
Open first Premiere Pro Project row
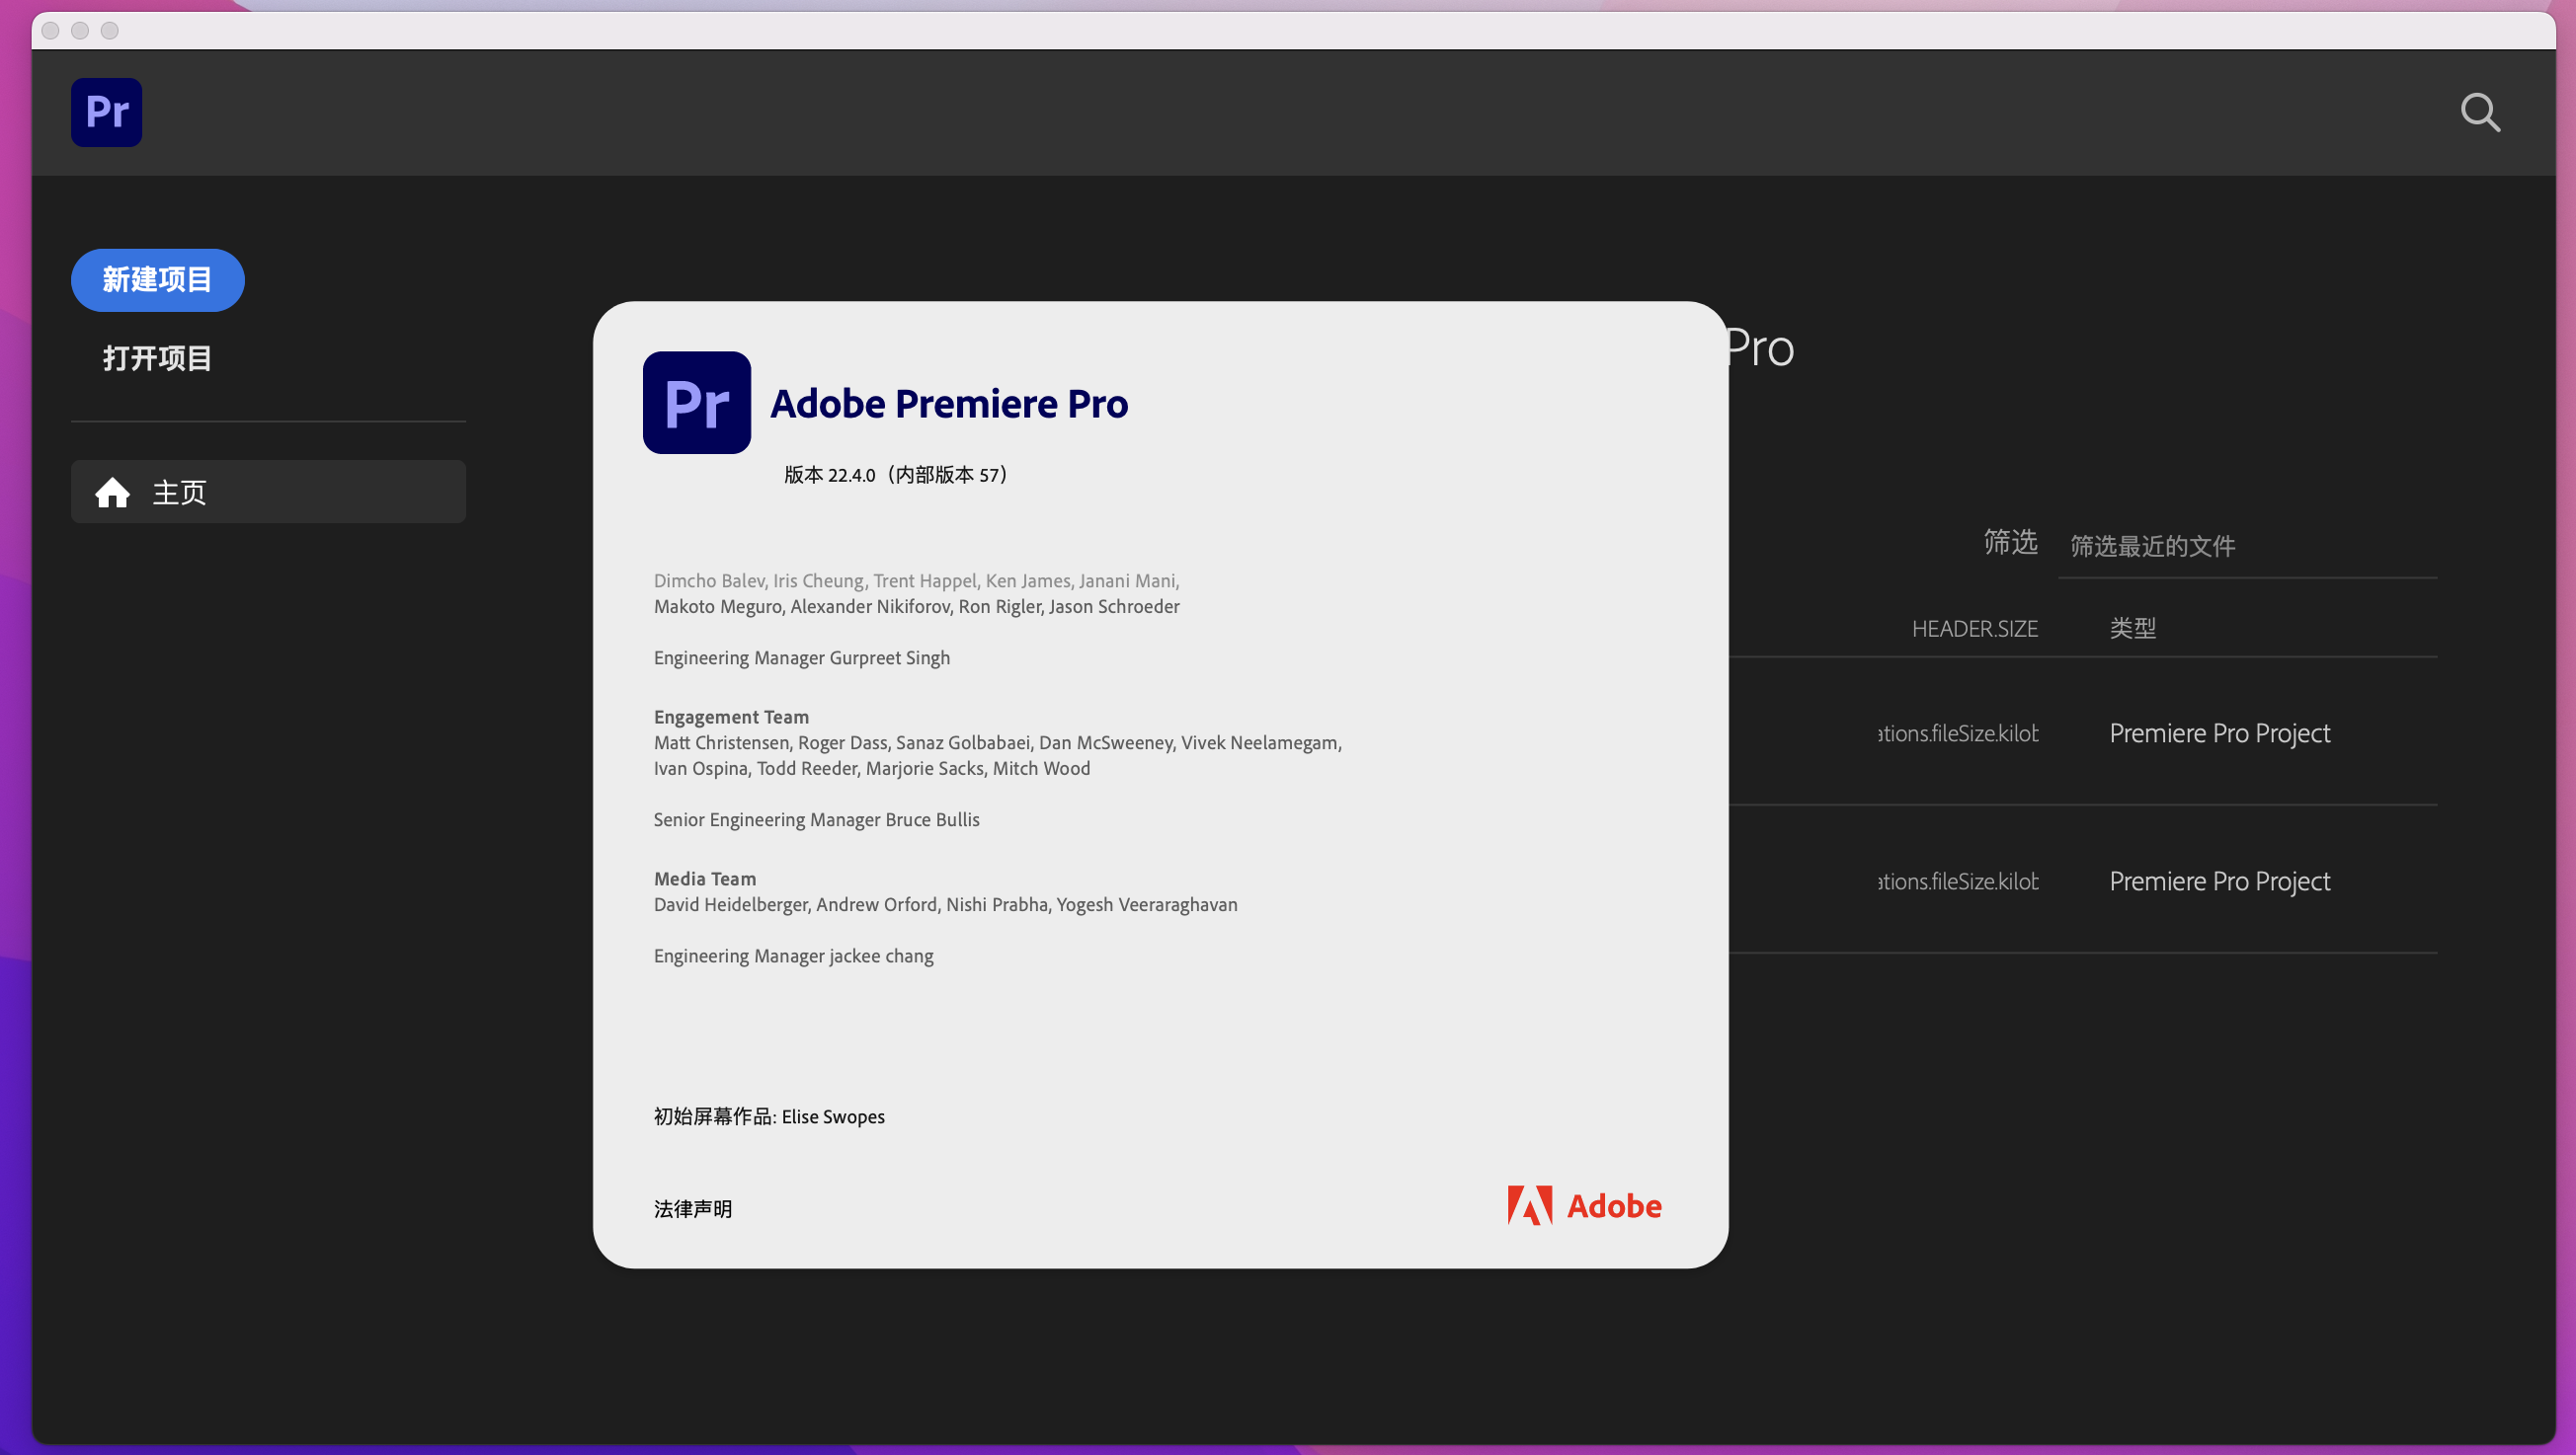(x=2219, y=733)
